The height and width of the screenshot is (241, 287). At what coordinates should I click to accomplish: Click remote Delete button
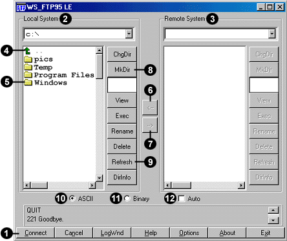[x=264, y=146]
